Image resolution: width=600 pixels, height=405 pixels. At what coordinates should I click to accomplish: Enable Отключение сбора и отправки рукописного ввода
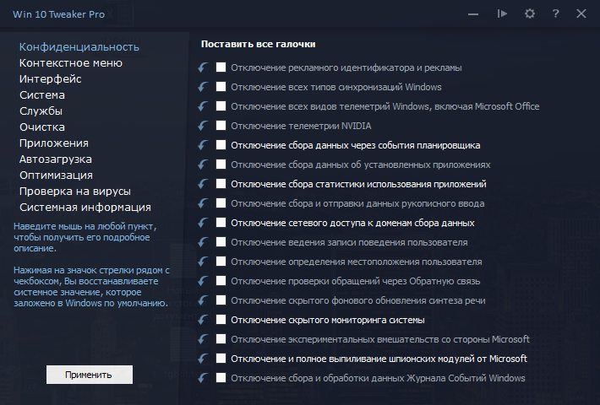tap(221, 202)
